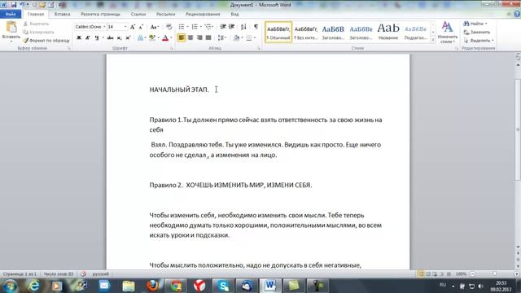This screenshot has width=521, height=293.
Task: Open the Change Case (Aa) dropdown
Action: pyautogui.click(x=155, y=27)
